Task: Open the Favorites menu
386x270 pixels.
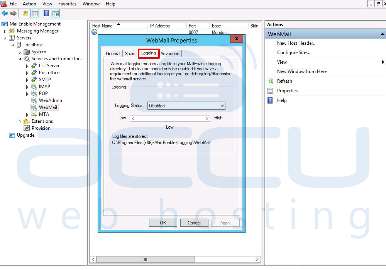Action: pos(67,4)
